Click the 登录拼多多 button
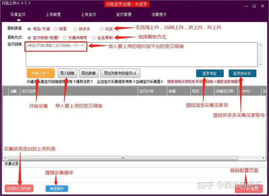This screenshot has height=196, width=269. point(242,73)
